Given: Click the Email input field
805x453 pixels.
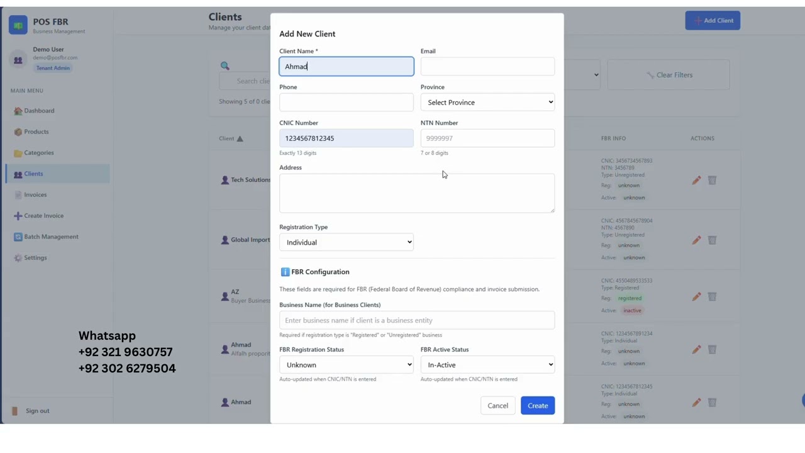Looking at the screenshot, I should pos(487,66).
